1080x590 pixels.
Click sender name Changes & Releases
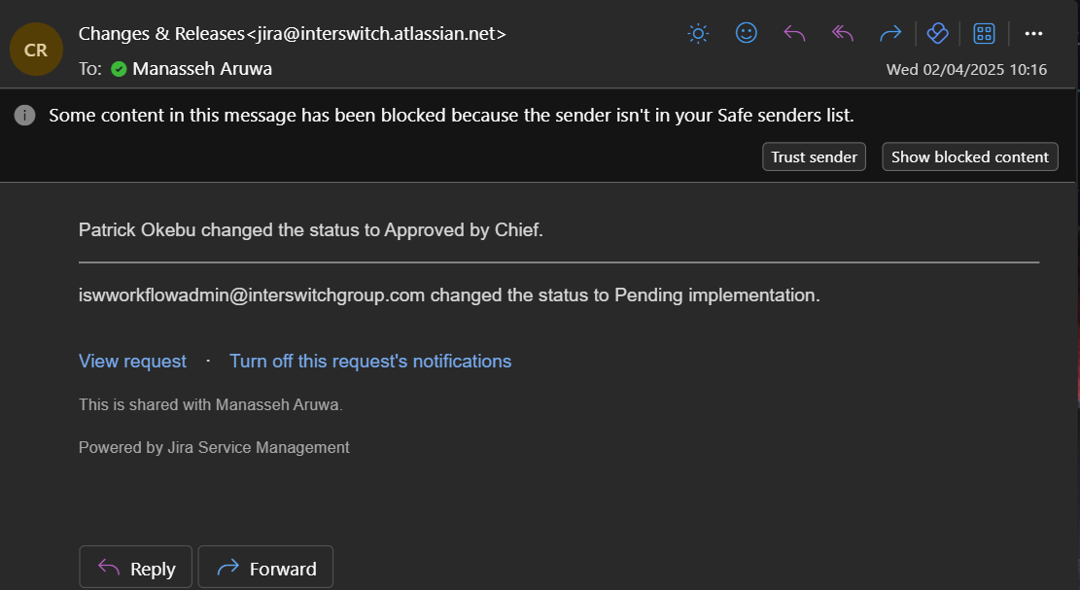point(161,34)
